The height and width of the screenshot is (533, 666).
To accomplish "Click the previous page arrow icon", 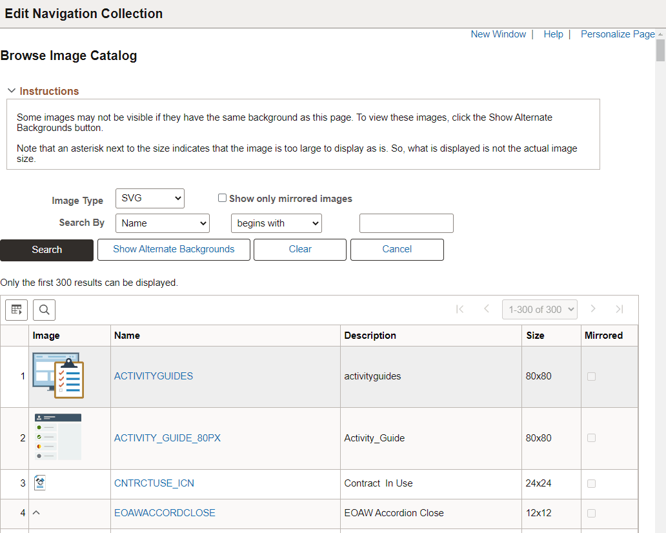I will pyautogui.click(x=487, y=309).
